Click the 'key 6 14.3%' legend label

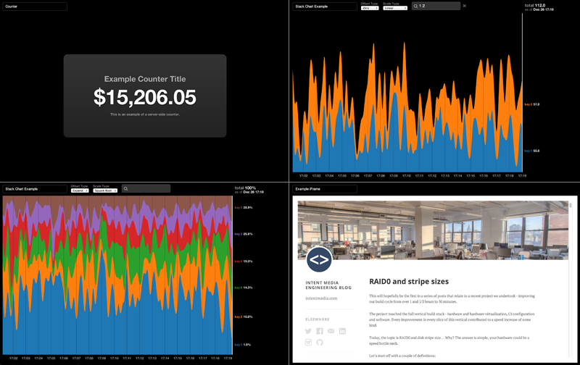(244, 288)
